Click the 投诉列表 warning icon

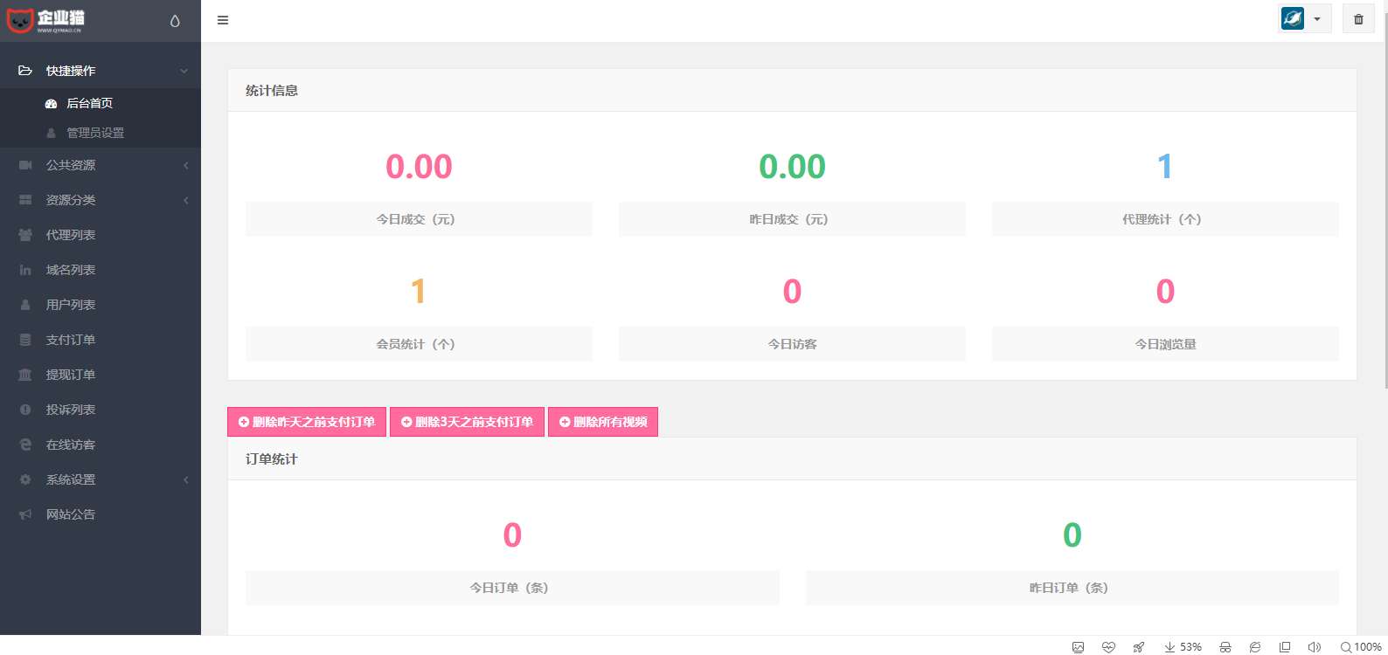click(25, 410)
